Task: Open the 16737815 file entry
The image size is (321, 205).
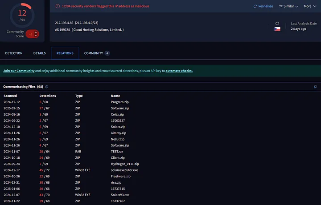Action: tap(118, 189)
